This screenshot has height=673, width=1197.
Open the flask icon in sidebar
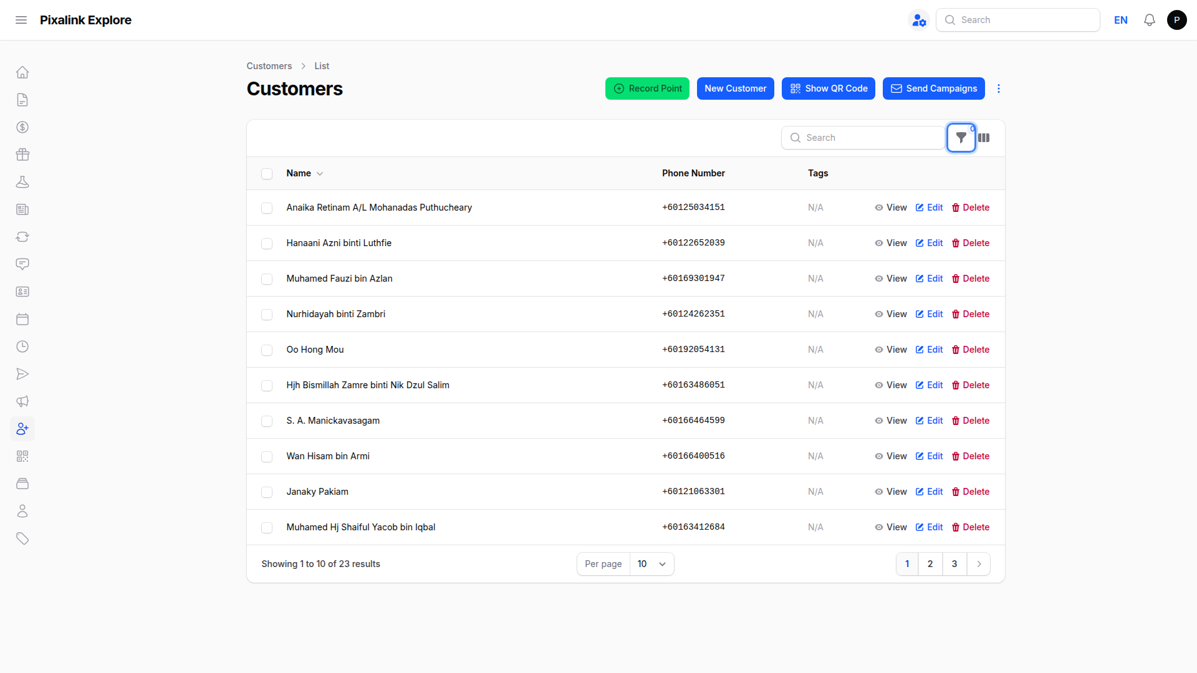pos(22,182)
